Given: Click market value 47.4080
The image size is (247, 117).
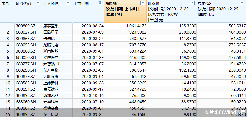Looking at the screenshot, I should (x=238, y=76).
